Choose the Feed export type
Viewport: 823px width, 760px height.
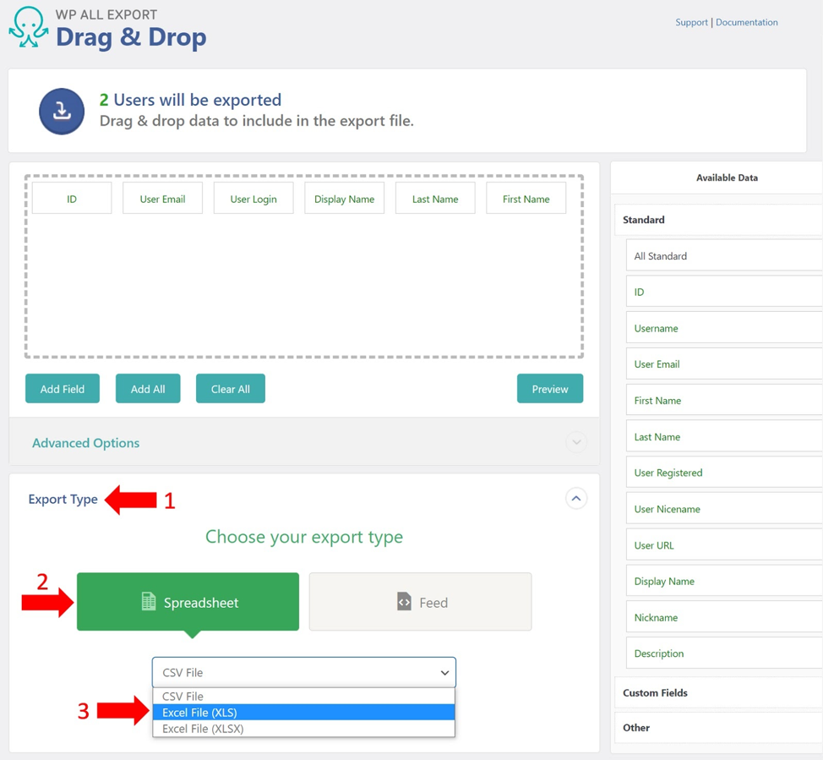coord(421,602)
